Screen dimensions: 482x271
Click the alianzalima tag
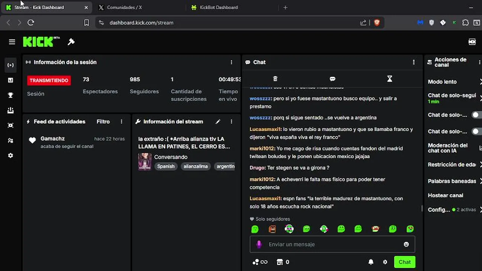click(196, 166)
